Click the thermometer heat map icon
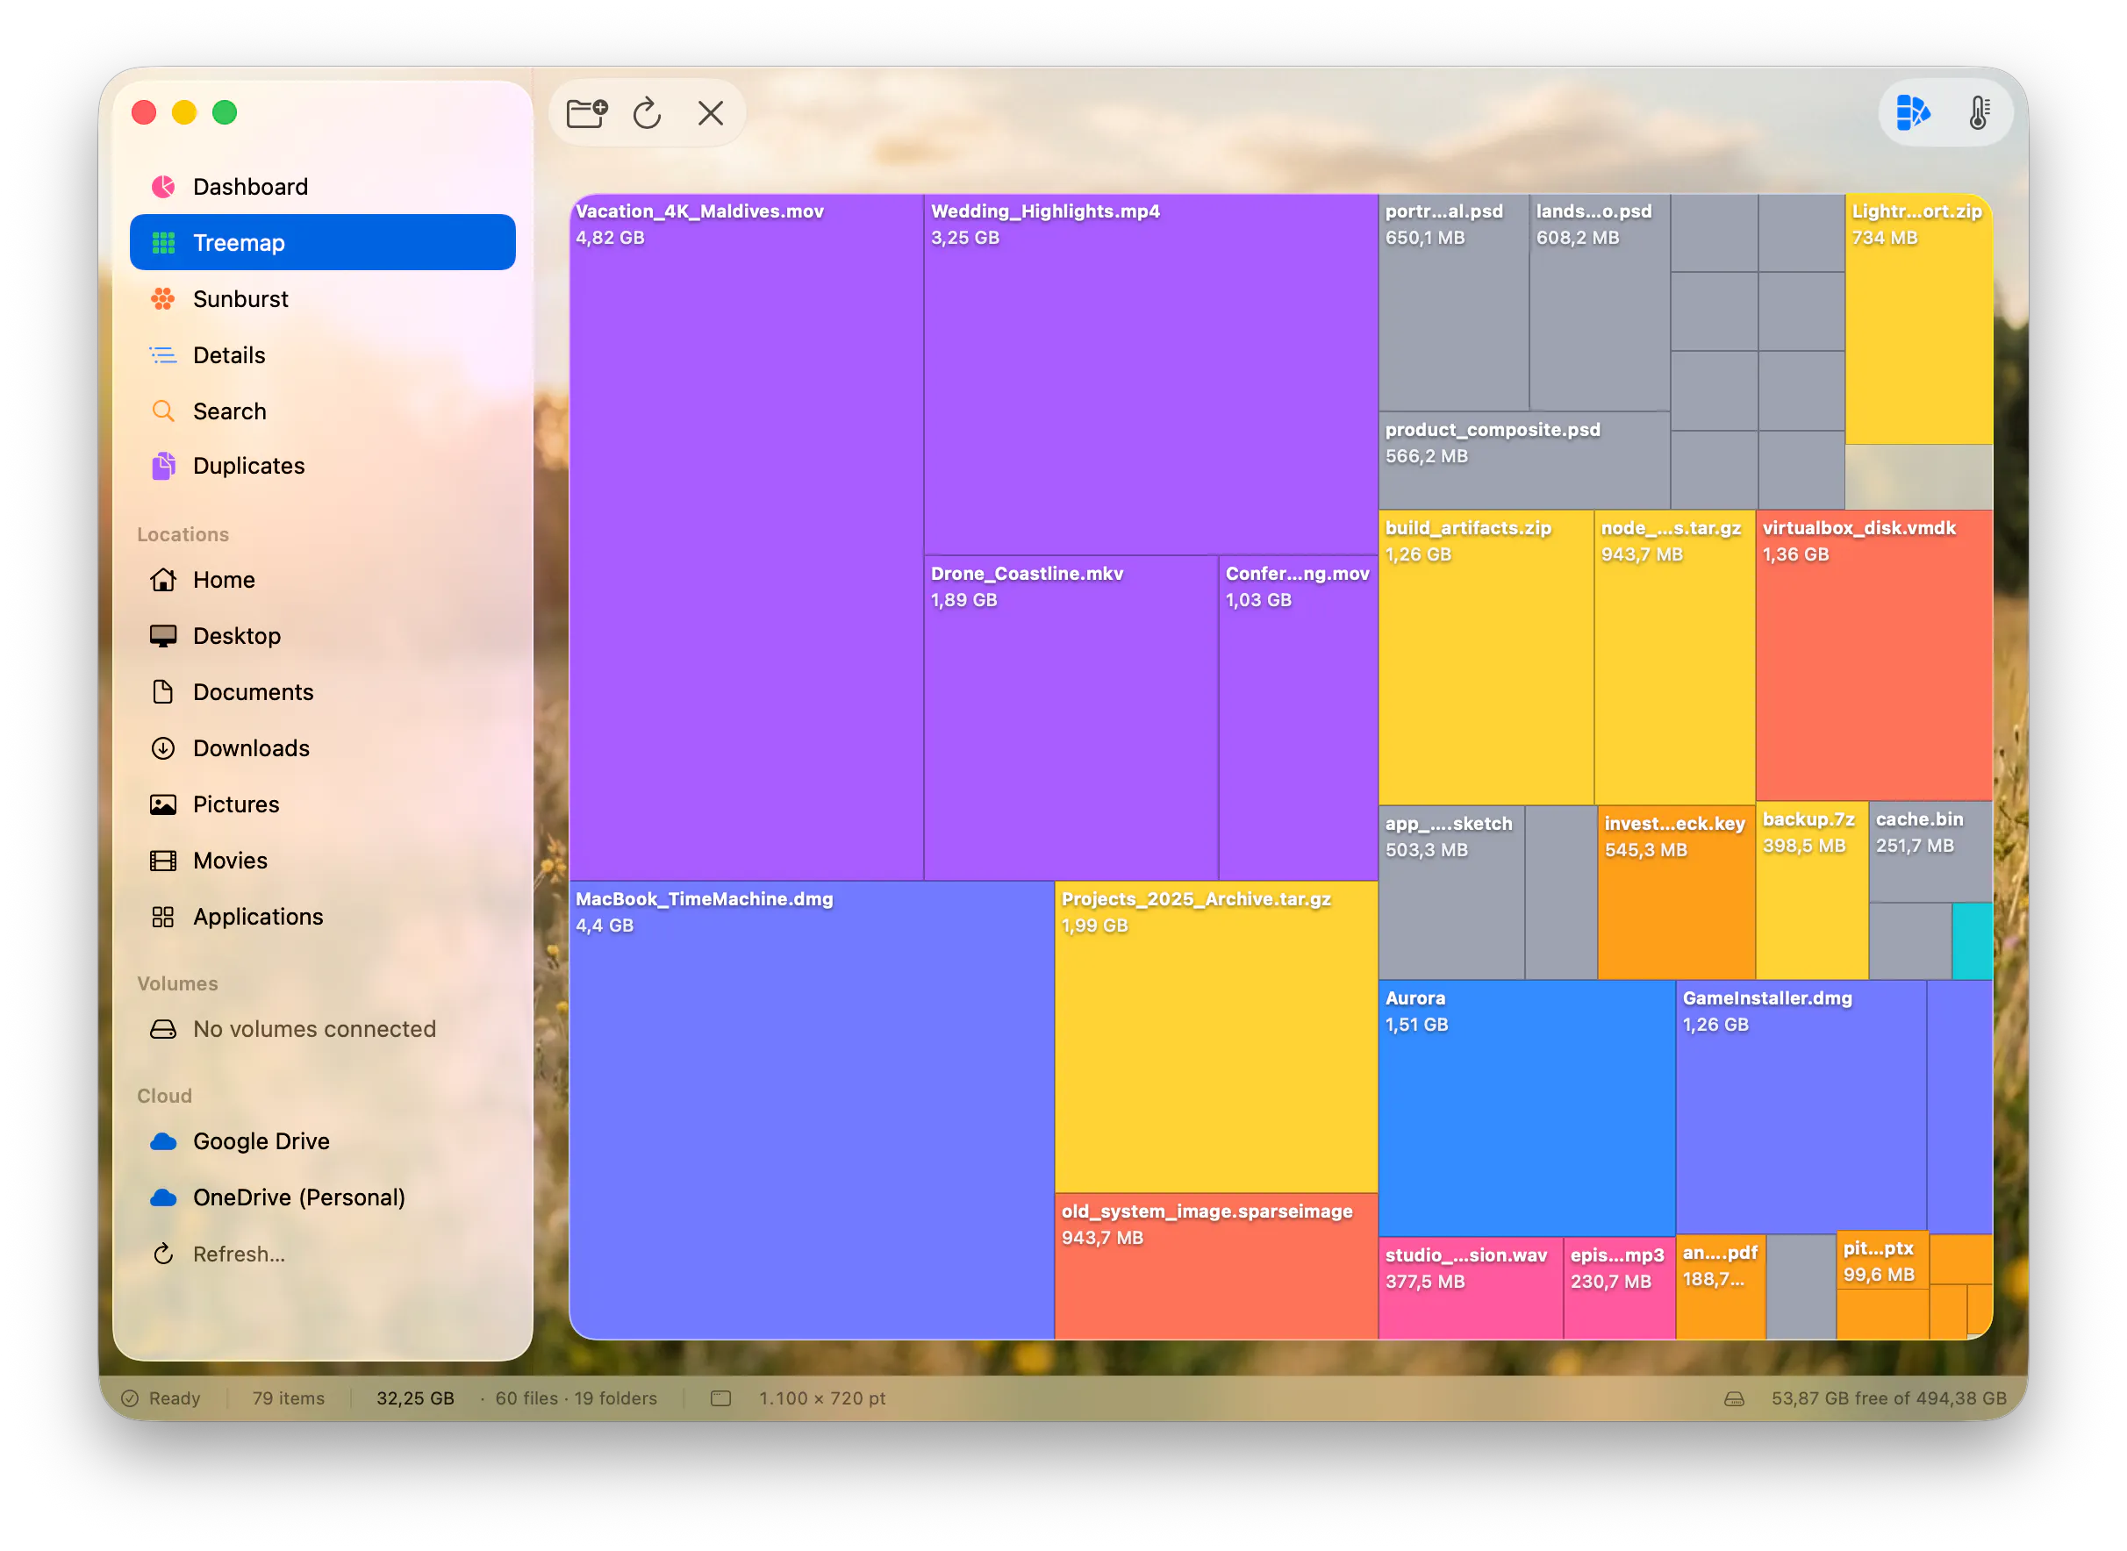Image resolution: width=2127 pixels, height=1551 pixels. point(1979,112)
